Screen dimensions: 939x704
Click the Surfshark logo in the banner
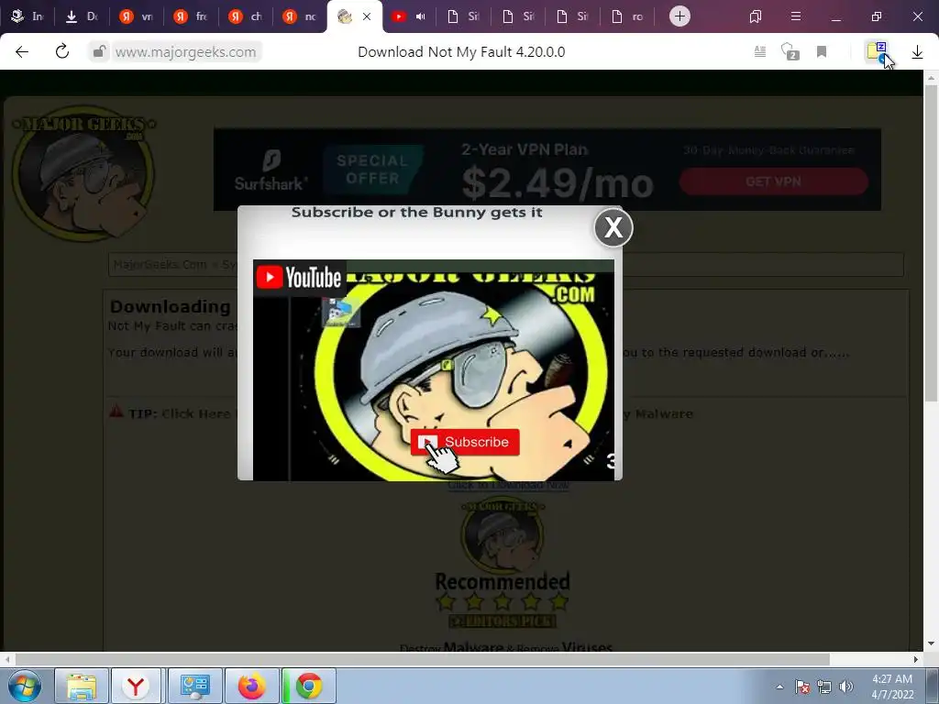coord(271,170)
